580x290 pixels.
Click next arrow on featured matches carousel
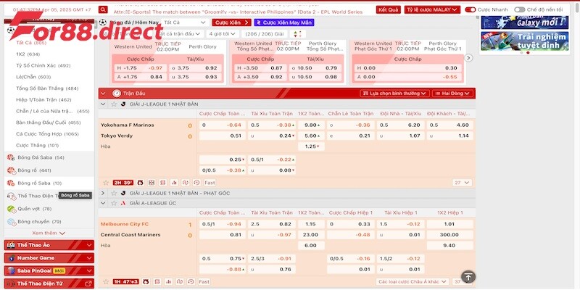click(x=469, y=58)
